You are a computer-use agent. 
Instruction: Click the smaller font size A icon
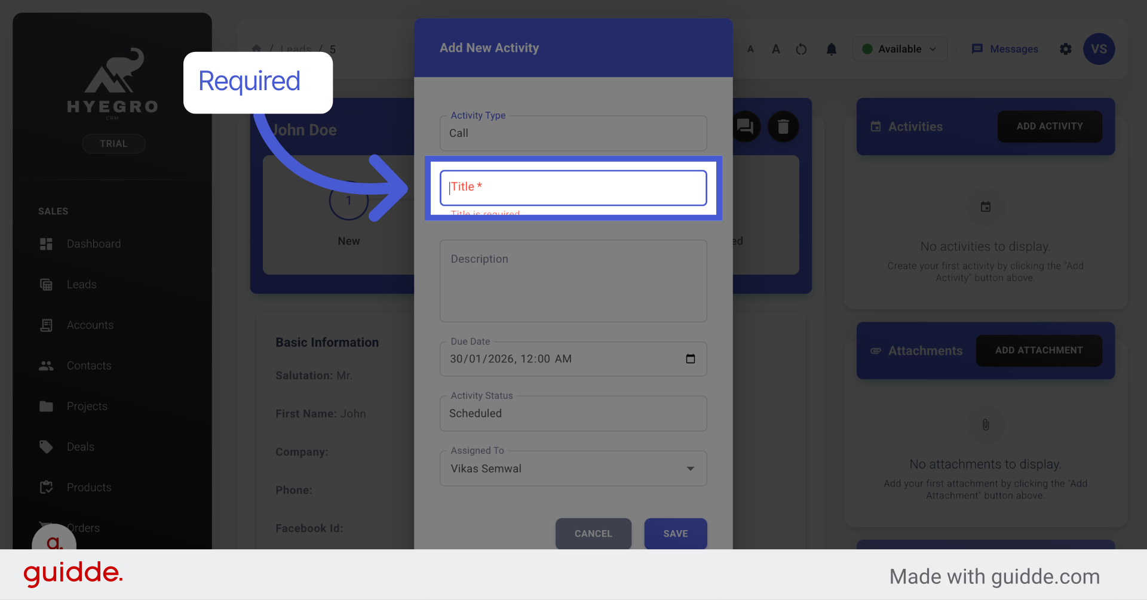750,49
